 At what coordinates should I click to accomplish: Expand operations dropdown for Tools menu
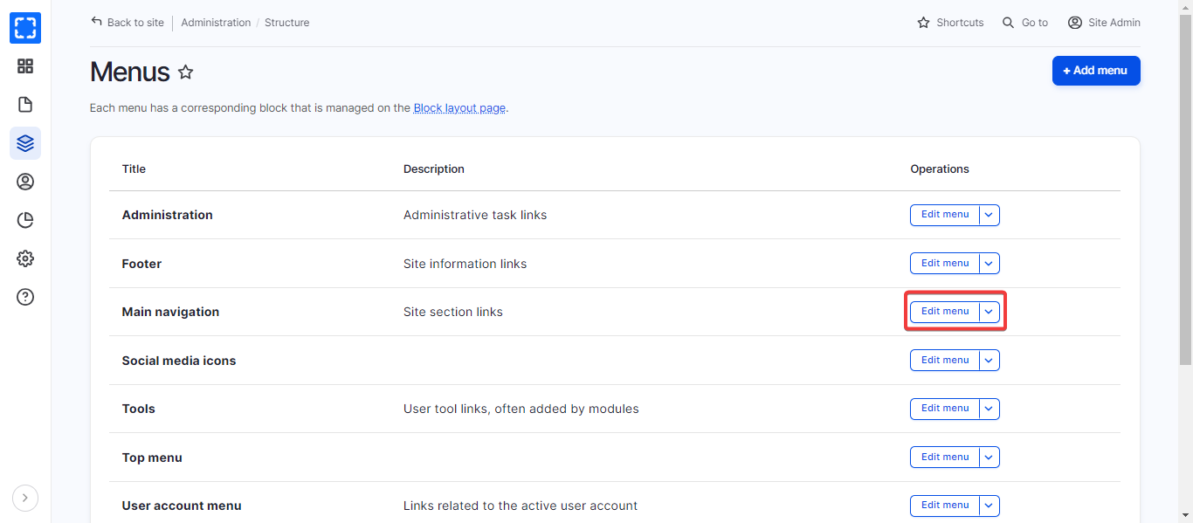[x=989, y=409]
